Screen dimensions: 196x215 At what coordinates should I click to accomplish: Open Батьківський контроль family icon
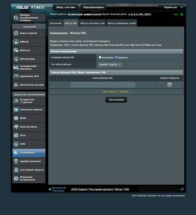tap(16, 67)
